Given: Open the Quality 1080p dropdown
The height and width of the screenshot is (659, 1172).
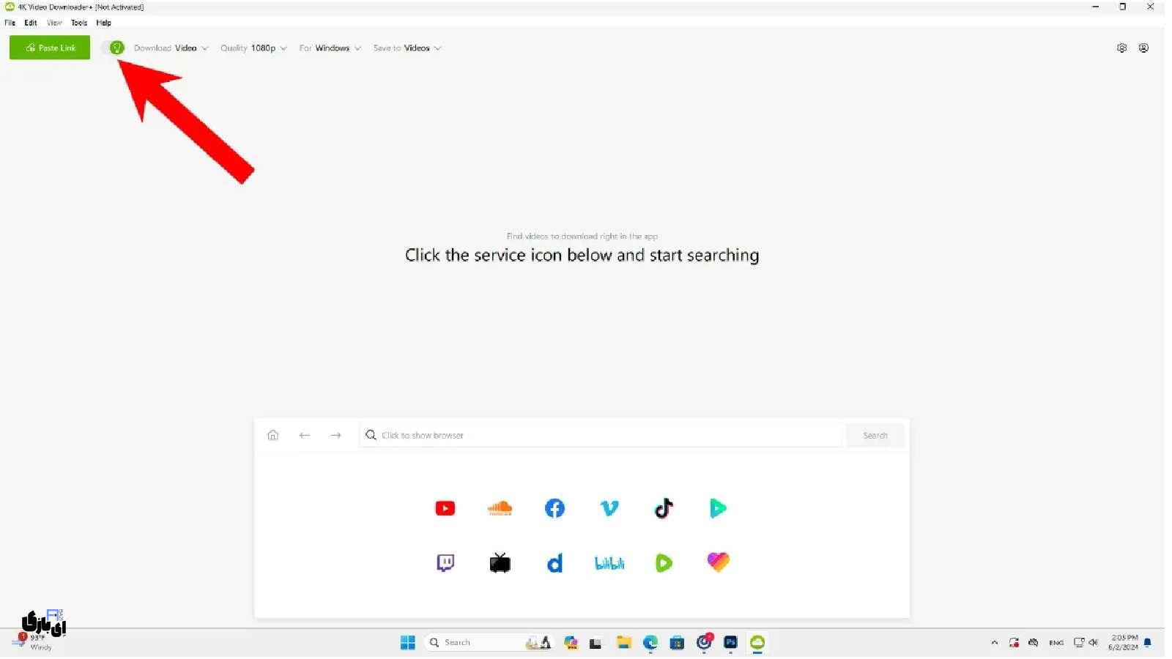Looking at the screenshot, I should (253, 48).
